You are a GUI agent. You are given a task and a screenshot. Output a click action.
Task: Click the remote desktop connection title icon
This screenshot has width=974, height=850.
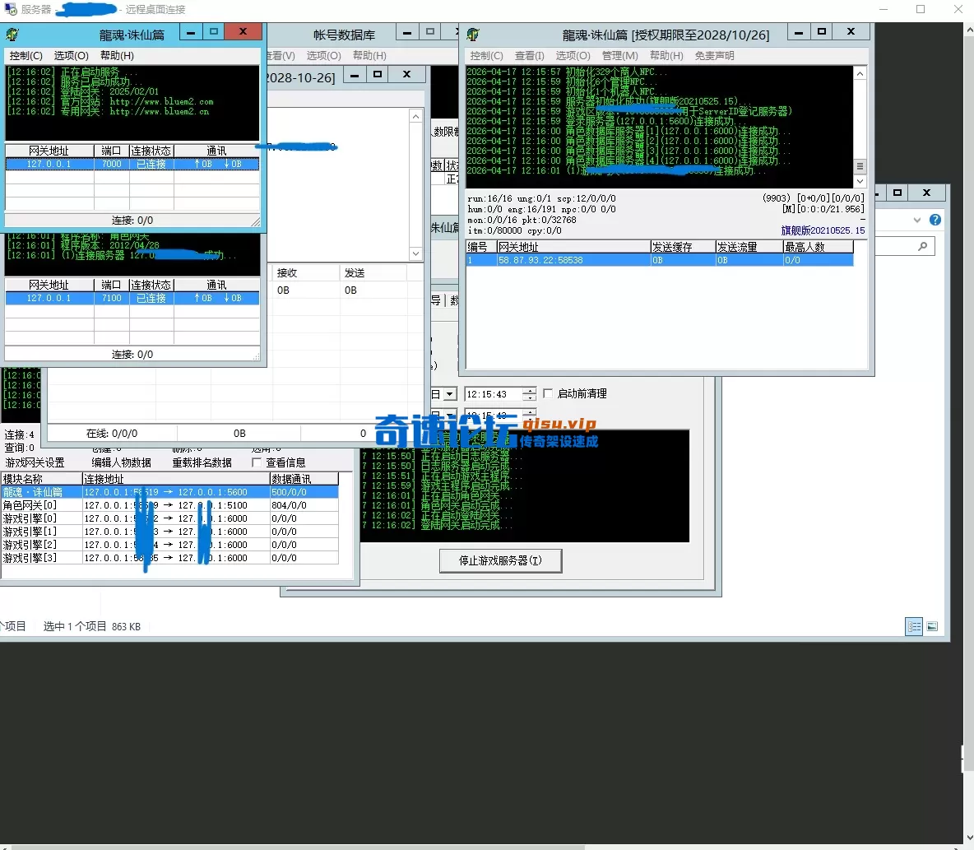(10, 10)
